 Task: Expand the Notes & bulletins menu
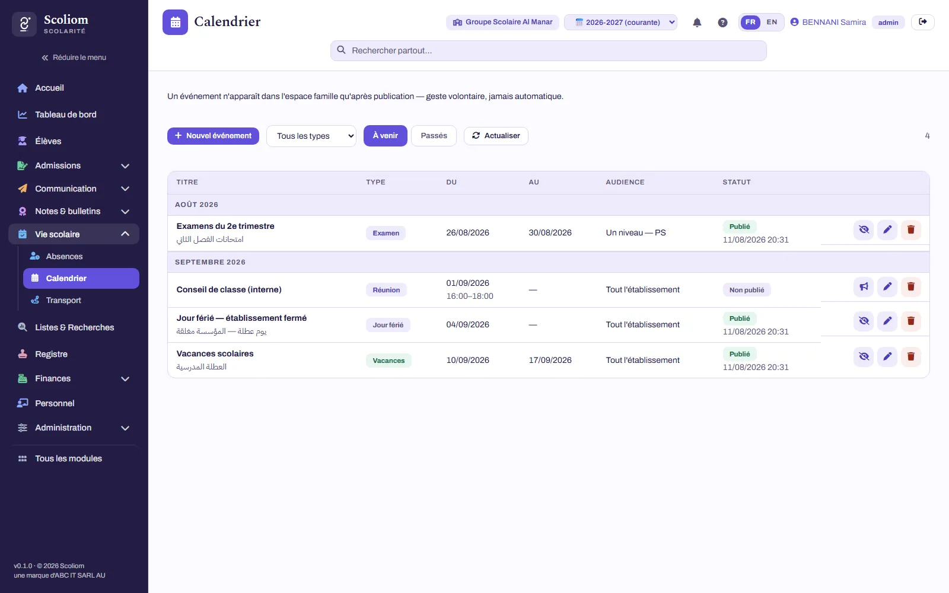point(74,211)
